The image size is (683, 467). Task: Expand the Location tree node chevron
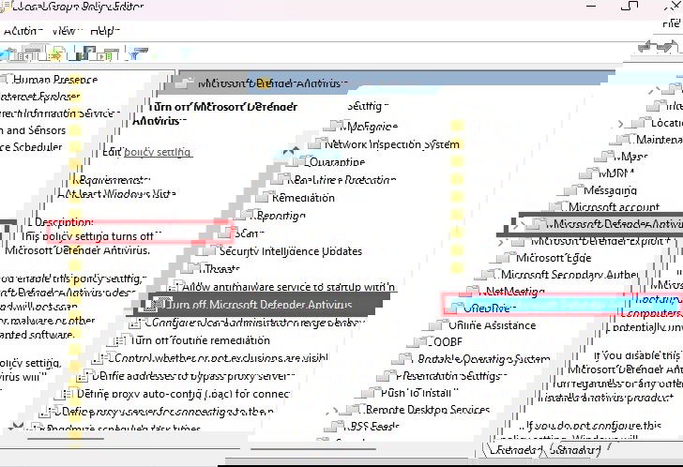pos(620,123)
